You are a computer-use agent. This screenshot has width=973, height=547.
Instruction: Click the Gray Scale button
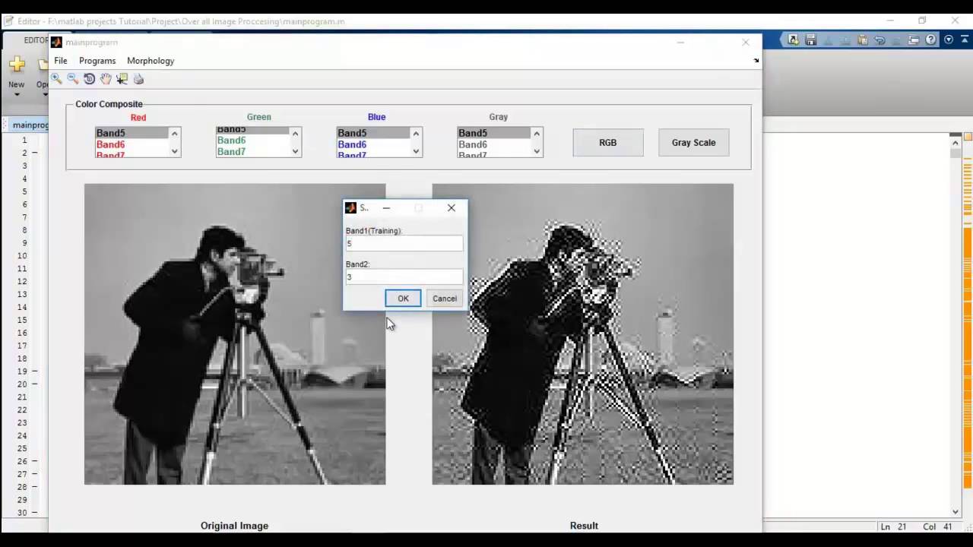pos(693,142)
